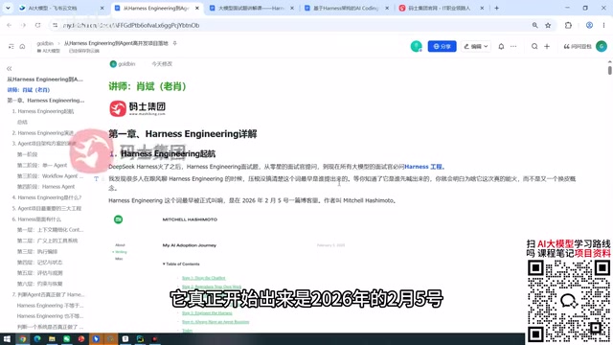Click the pin icon beside document title

(174, 43)
